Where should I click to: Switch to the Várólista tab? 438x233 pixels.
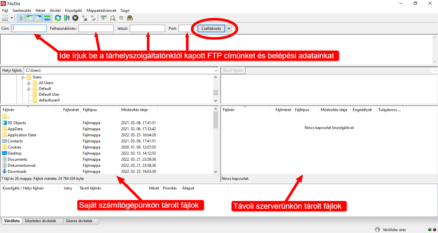pyautogui.click(x=12, y=221)
